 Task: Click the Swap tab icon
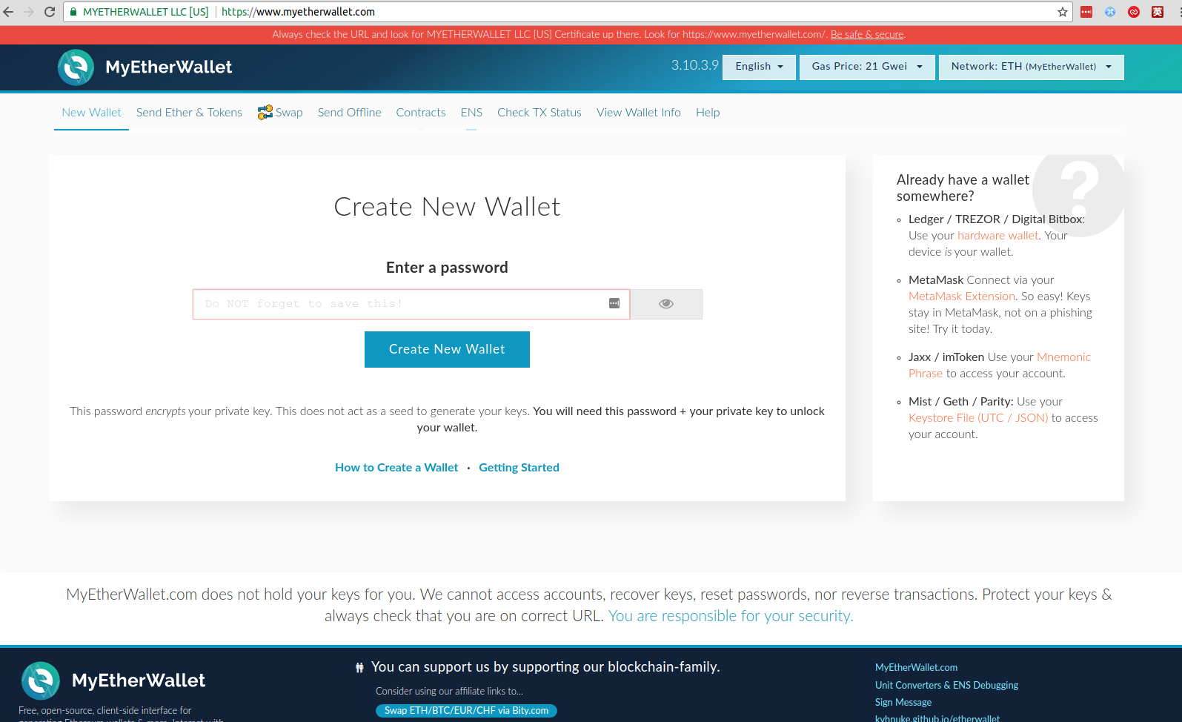pos(265,112)
